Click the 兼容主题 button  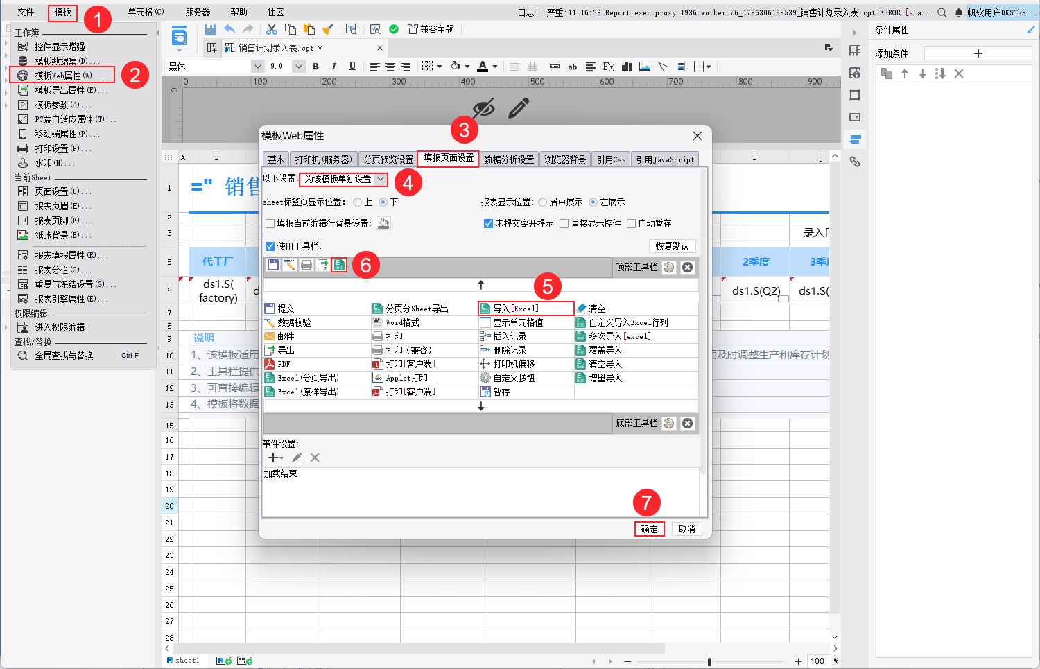pos(431,29)
